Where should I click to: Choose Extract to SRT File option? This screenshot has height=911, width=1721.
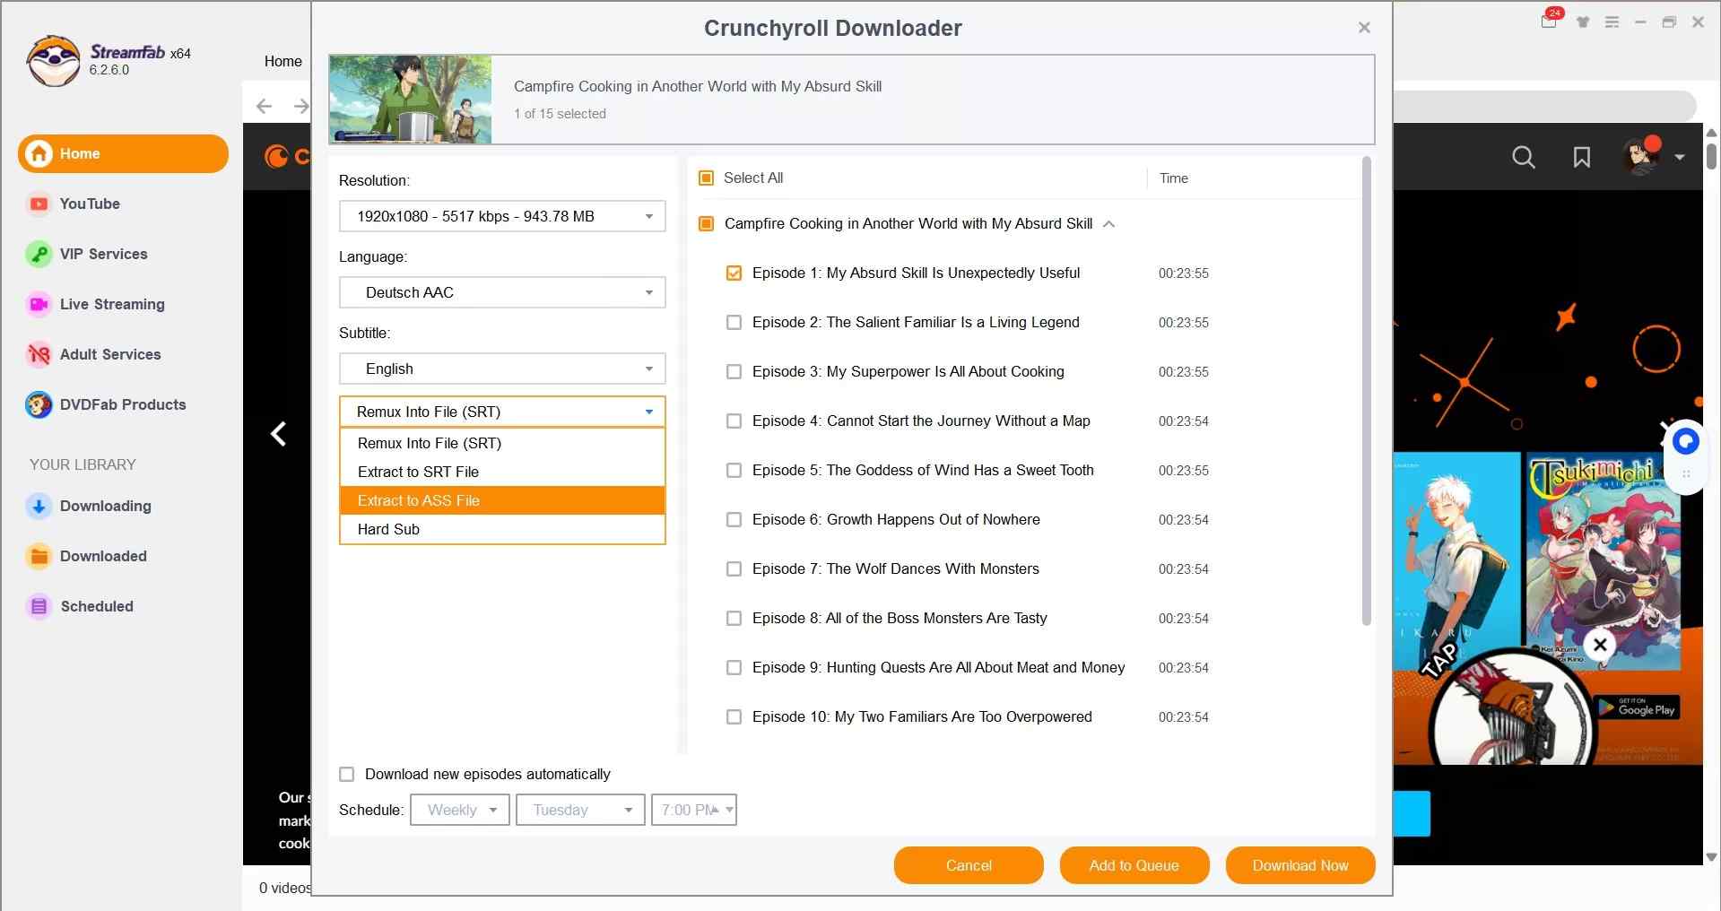416,472
